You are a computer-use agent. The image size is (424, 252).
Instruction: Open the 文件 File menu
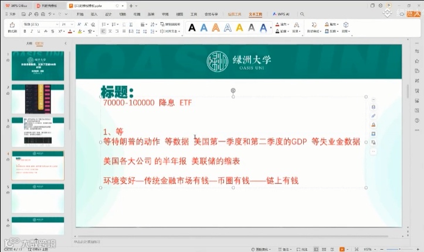(11, 14)
